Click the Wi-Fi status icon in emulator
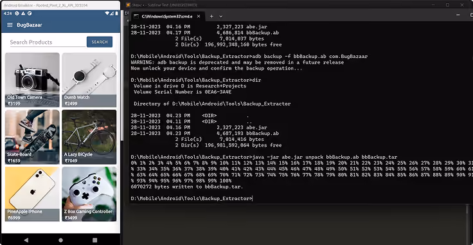 pos(107,14)
